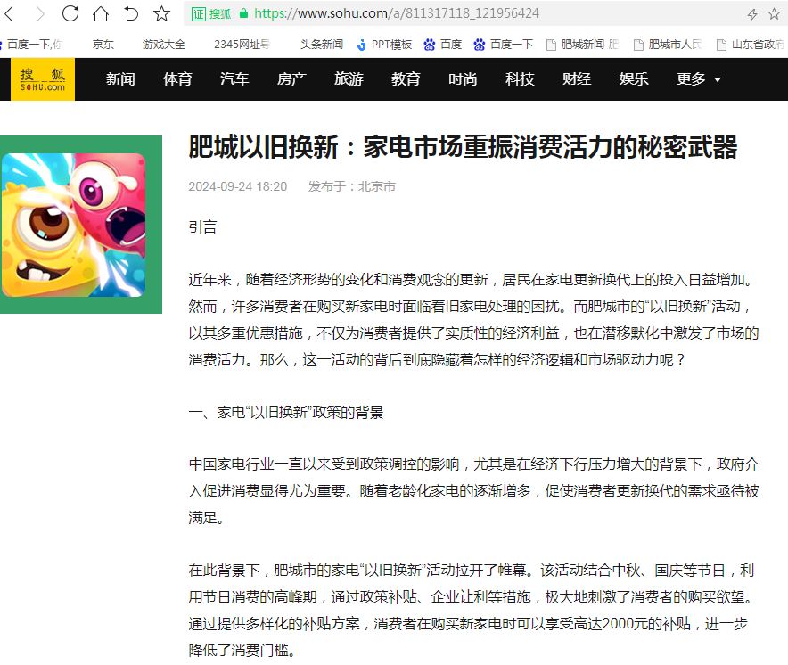Click the cartoon monsters game ad image
788x665 pixels.
pos(73,226)
